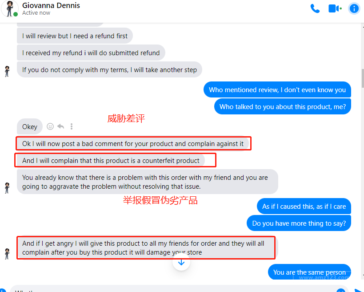
Task: React with emoji to the Okey message
Action: pos(50,126)
